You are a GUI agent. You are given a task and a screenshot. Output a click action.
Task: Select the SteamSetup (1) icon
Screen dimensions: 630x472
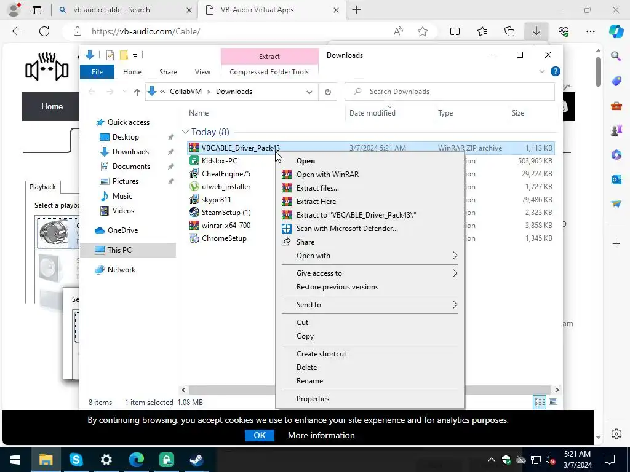(x=194, y=212)
